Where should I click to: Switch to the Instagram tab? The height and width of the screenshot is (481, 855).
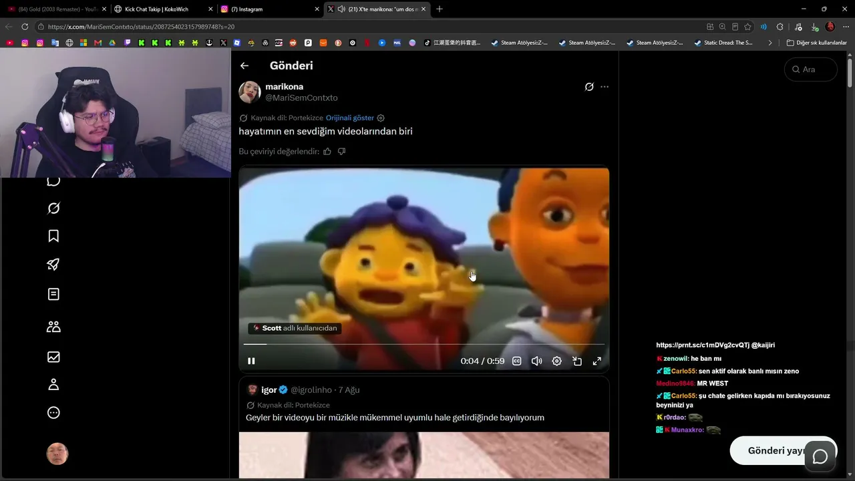click(x=270, y=9)
